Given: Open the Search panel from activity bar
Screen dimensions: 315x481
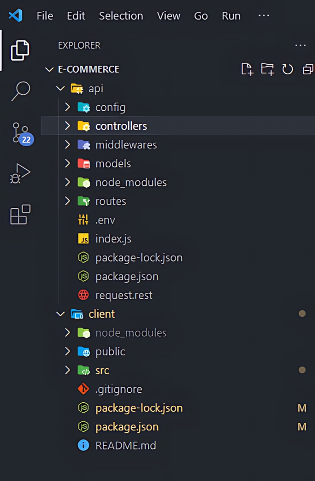Looking at the screenshot, I should pos(20,91).
